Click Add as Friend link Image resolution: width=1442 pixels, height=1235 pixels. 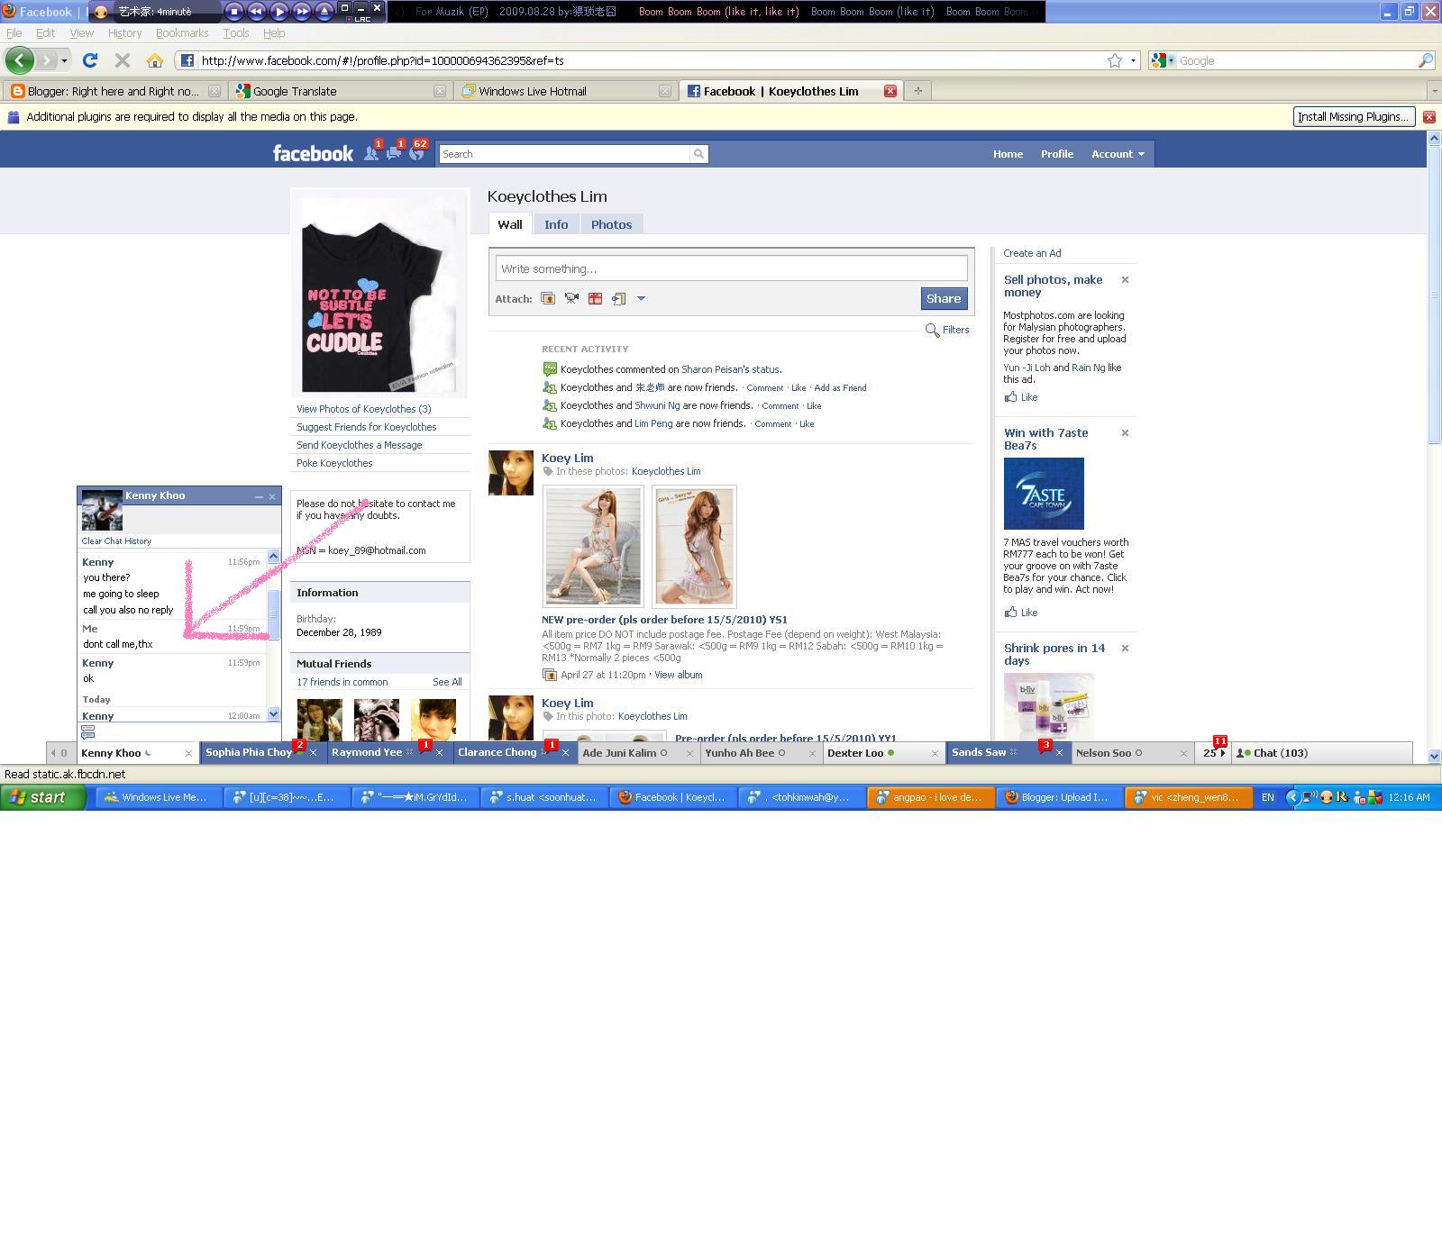coord(840,388)
